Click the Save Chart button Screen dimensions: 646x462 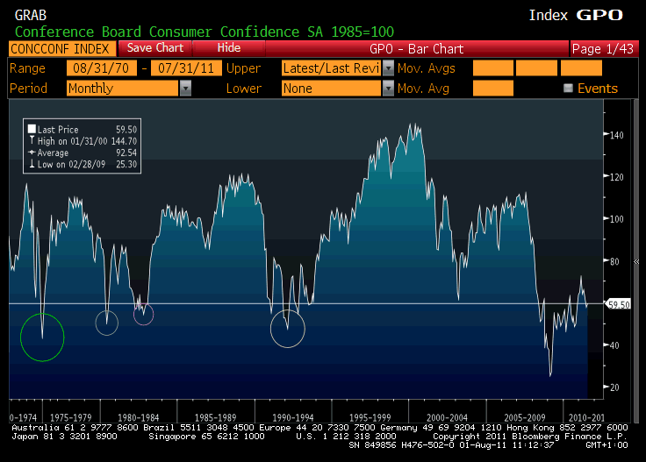pos(154,48)
